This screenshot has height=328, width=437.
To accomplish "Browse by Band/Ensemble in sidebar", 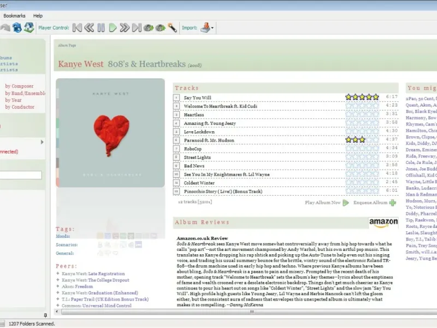I will [x=25, y=93].
